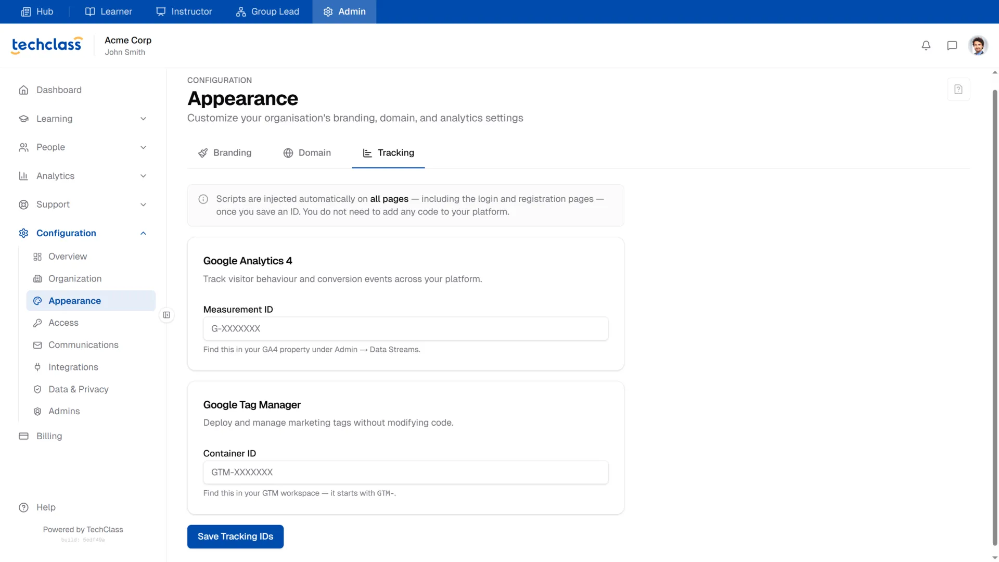Open the chat messages icon
Screen dimensions: 999x562
952,45
